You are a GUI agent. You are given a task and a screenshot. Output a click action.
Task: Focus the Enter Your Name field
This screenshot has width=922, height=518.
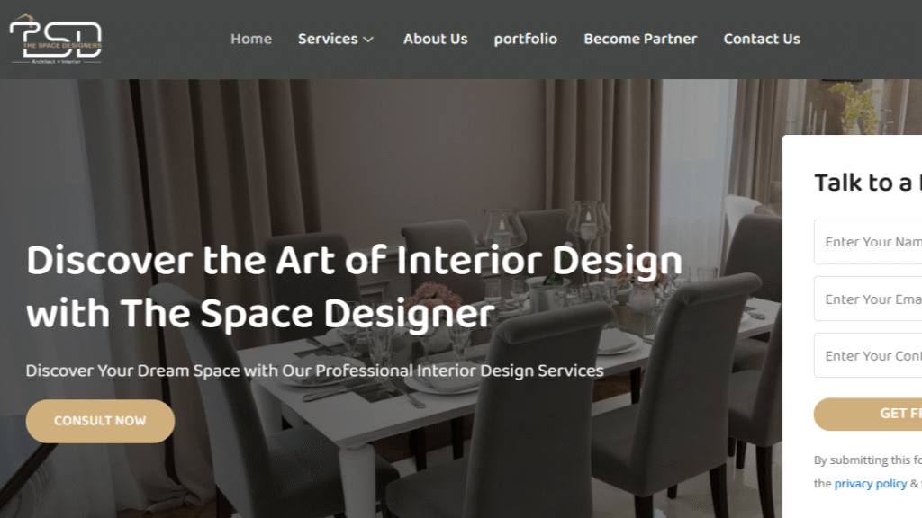868,241
